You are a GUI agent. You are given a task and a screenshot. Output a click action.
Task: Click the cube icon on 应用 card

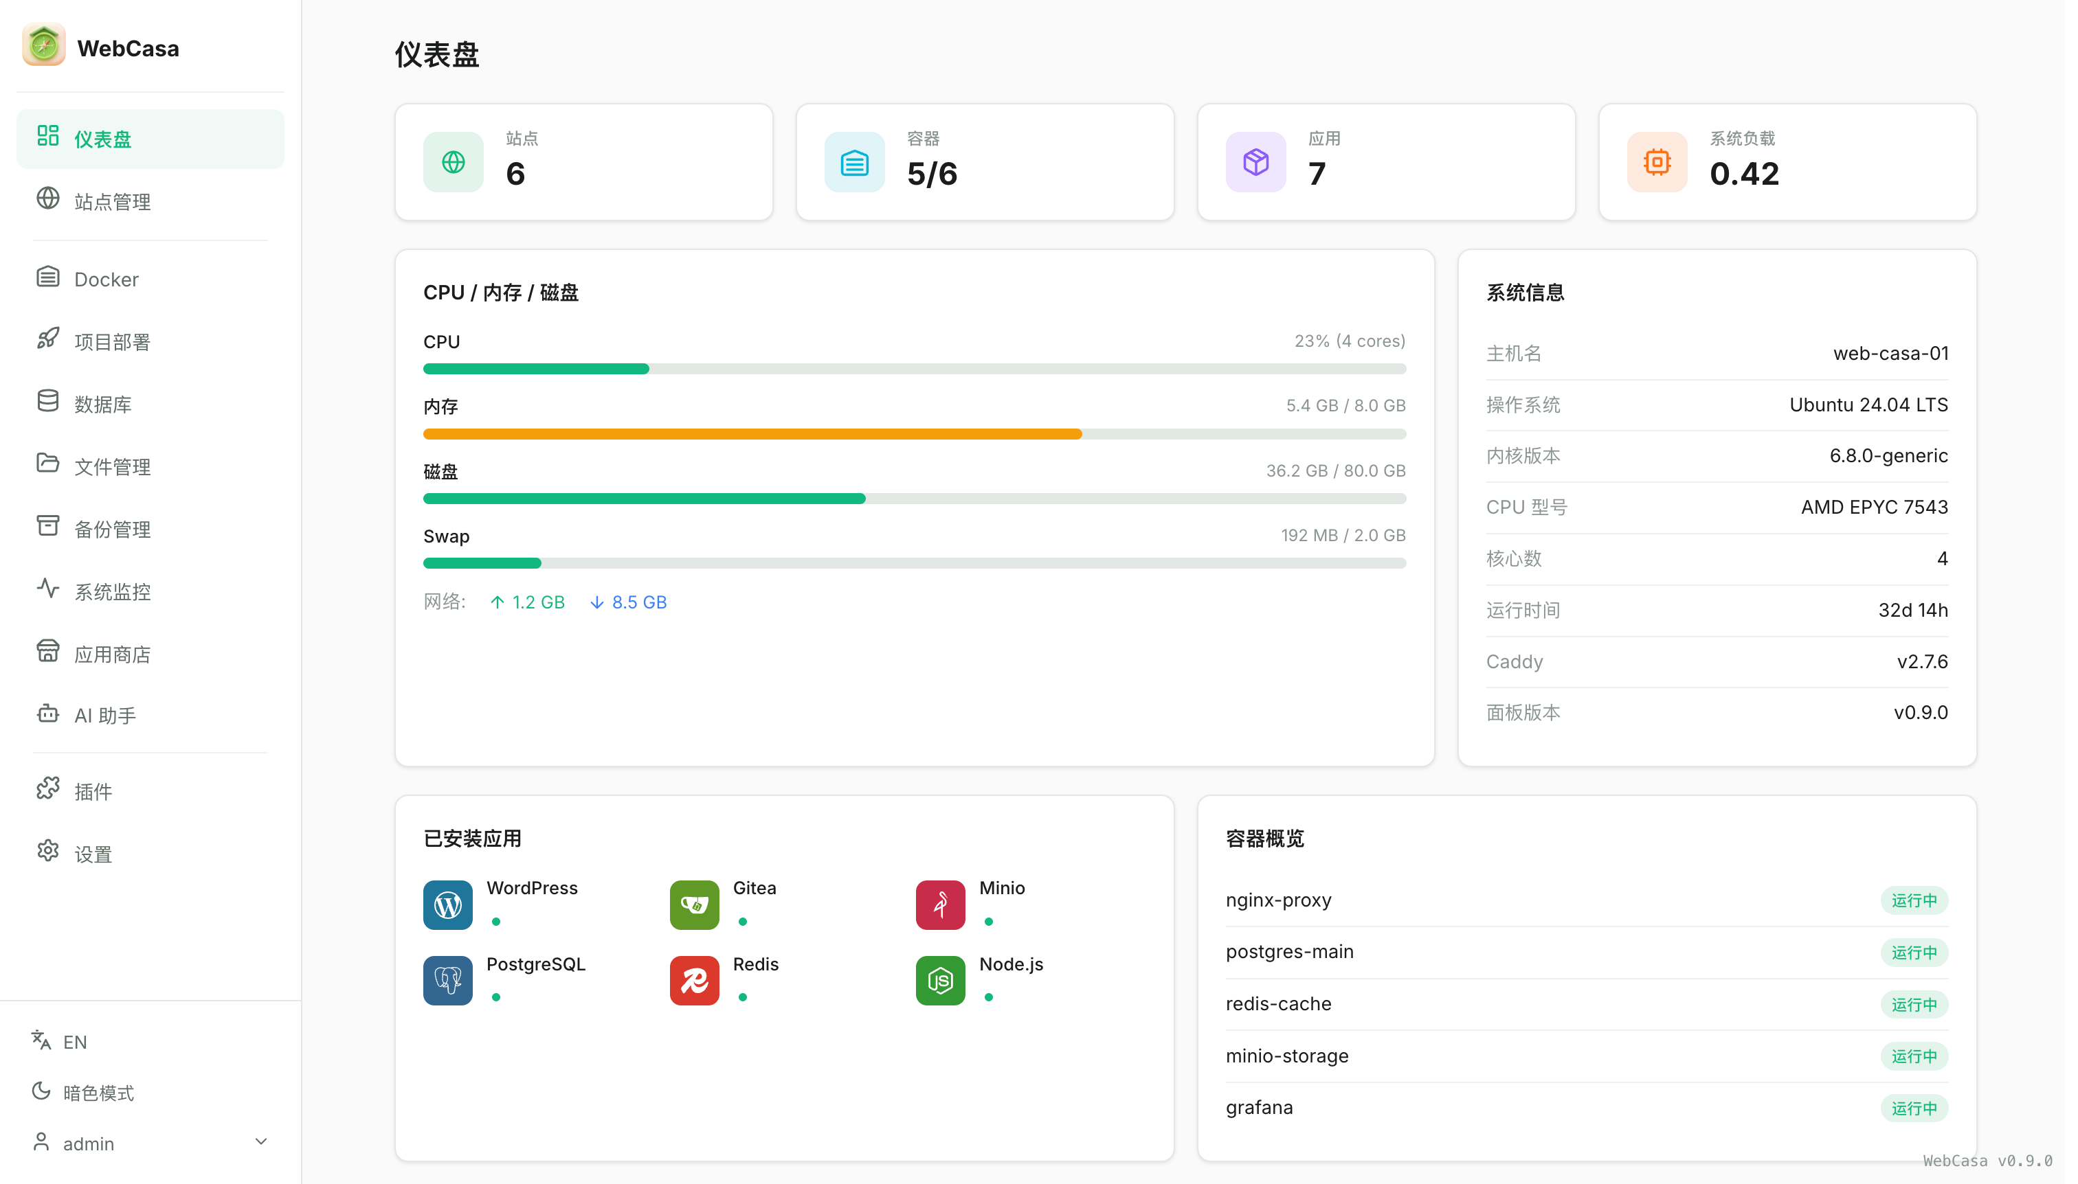pyautogui.click(x=1255, y=162)
